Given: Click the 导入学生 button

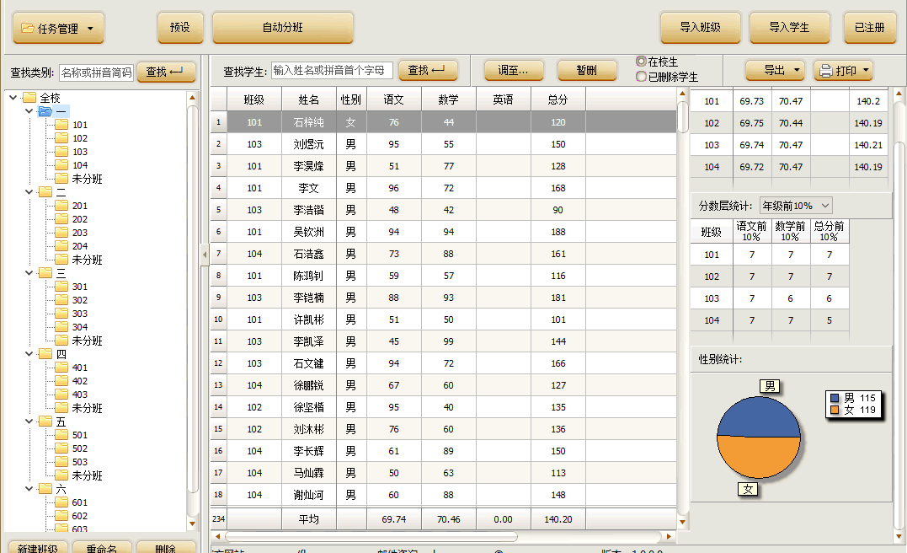Looking at the screenshot, I should 789,28.
